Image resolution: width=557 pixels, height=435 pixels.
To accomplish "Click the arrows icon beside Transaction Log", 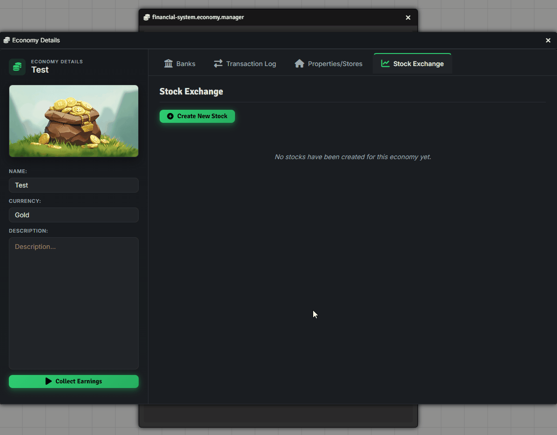I will [218, 64].
